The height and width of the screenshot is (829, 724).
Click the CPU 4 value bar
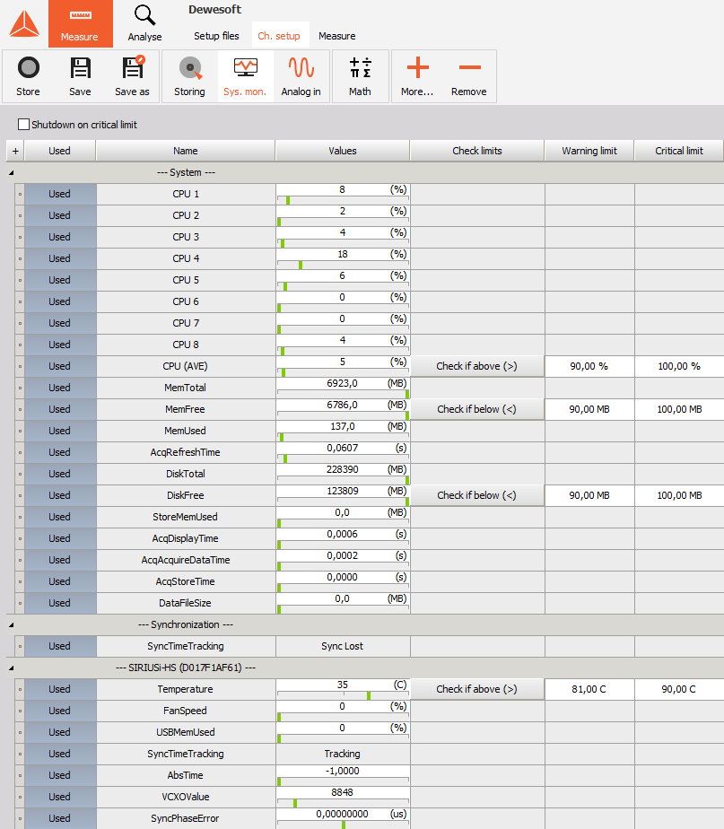(x=343, y=258)
